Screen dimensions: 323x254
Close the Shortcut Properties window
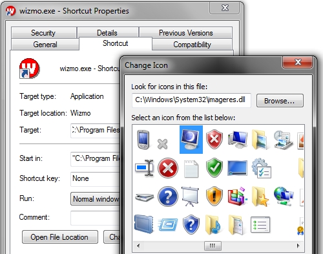click(x=225, y=8)
